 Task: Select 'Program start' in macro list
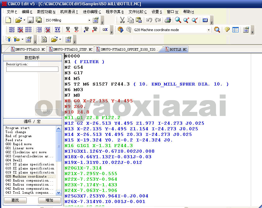pos(17,128)
